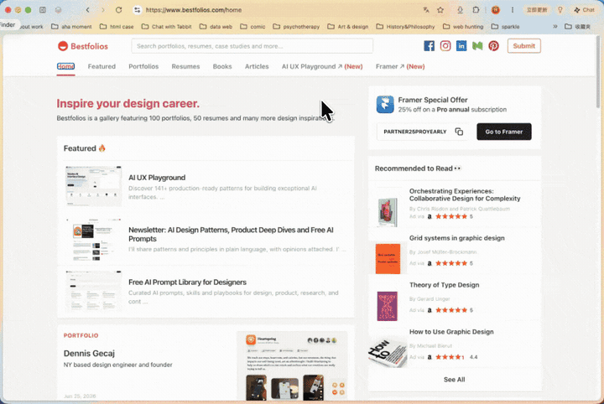
Task: Click the Go to Framer button
Action: click(504, 132)
